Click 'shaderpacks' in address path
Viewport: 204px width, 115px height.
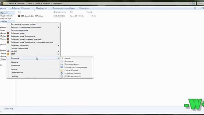(x=58, y=3)
